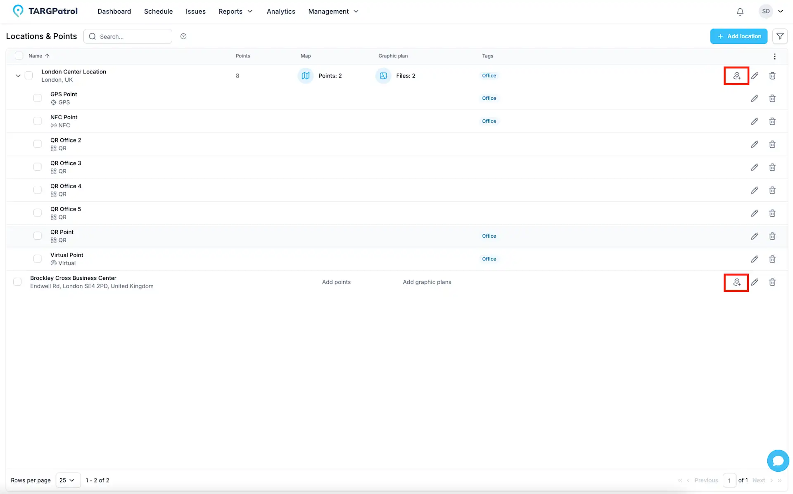Click the Add points link
Image resolution: width=793 pixels, height=494 pixels.
click(x=336, y=282)
